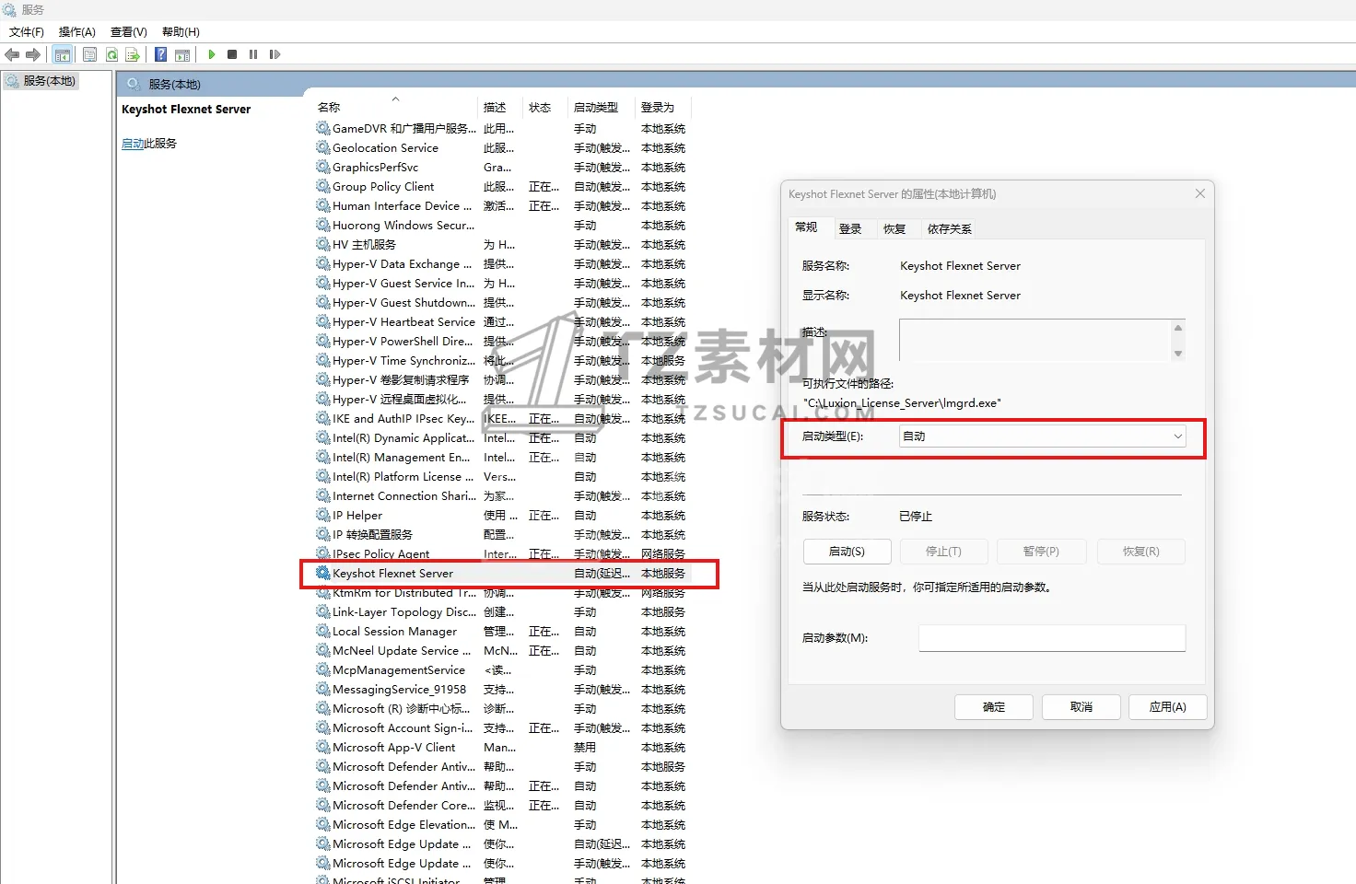Click the description box scroll-down arrow

tap(1177, 354)
